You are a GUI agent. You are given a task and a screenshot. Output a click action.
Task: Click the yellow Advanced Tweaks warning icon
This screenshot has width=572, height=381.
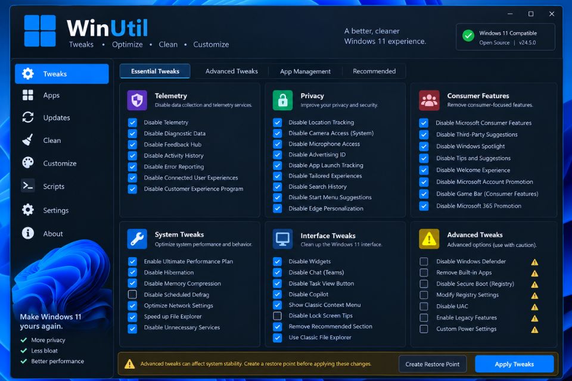[x=429, y=239]
